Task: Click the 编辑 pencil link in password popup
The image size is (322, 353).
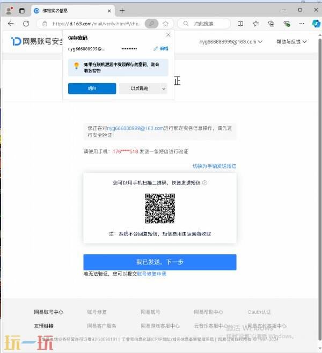Action: click(x=161, y=49)
